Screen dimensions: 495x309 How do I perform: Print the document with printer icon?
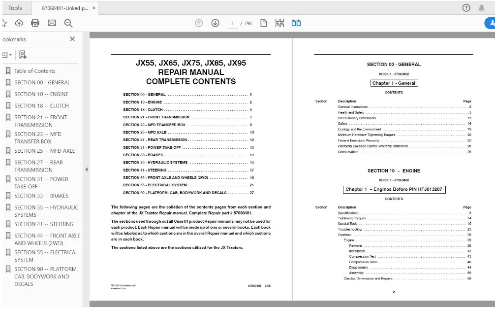click(x=35, y=23)
